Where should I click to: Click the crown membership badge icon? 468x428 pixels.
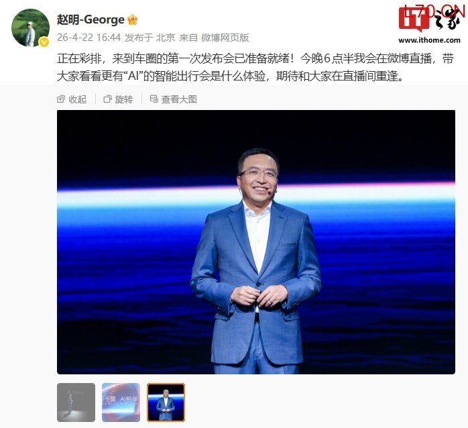(133, 19)
